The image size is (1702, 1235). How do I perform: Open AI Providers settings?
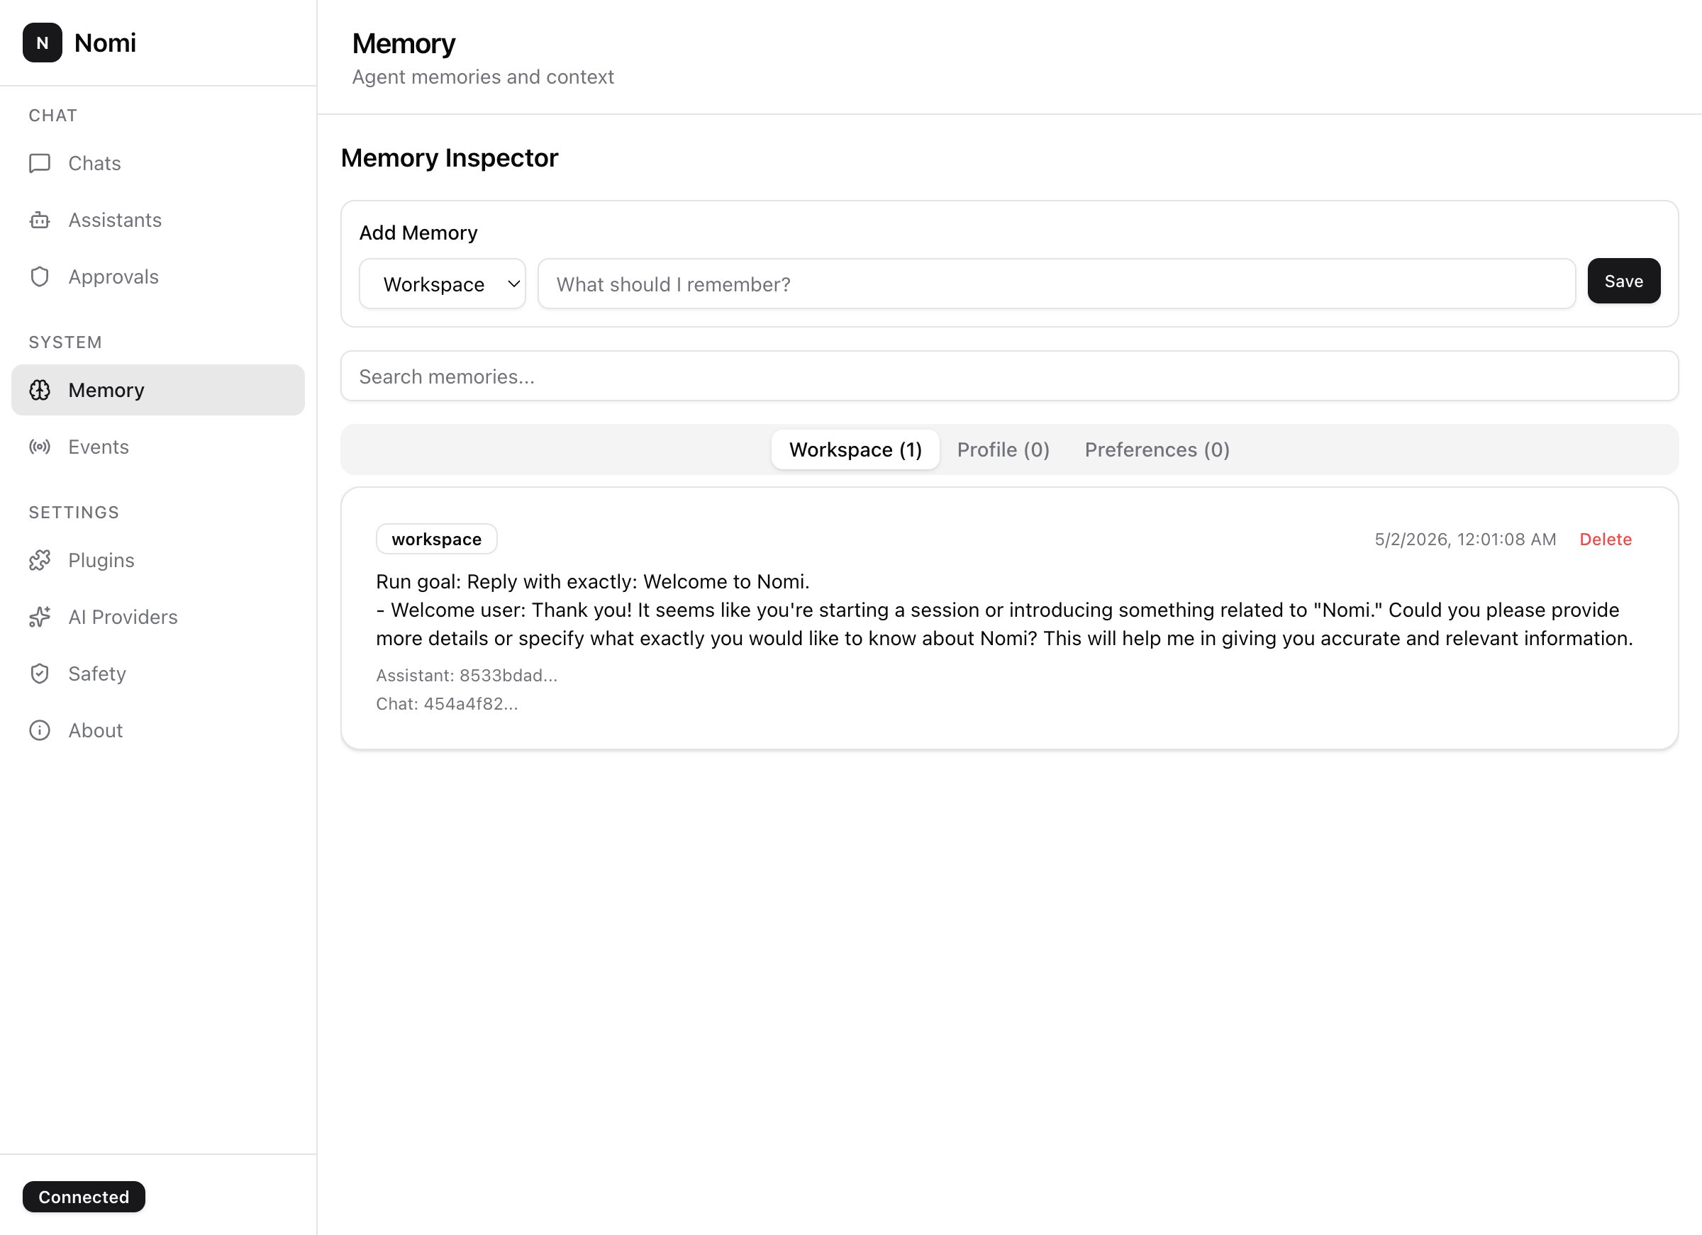[x=158, y=617]
